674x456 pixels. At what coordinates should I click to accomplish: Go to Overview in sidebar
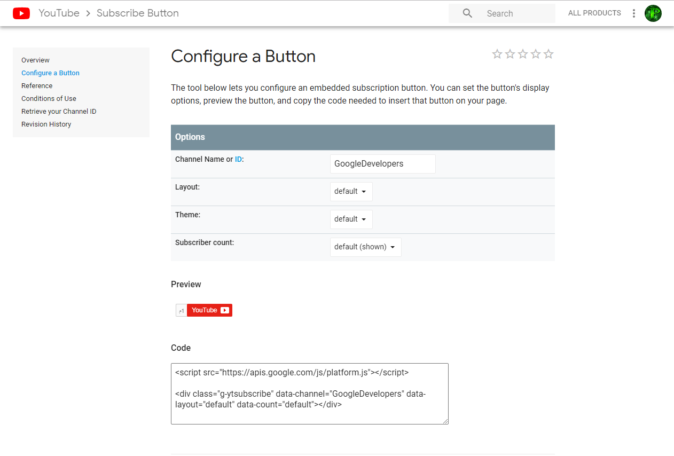coord(35,60)
